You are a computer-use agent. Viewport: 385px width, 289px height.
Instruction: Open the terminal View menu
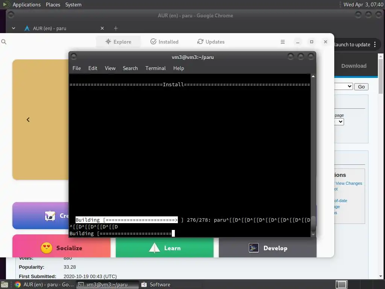tap(110, 68)
